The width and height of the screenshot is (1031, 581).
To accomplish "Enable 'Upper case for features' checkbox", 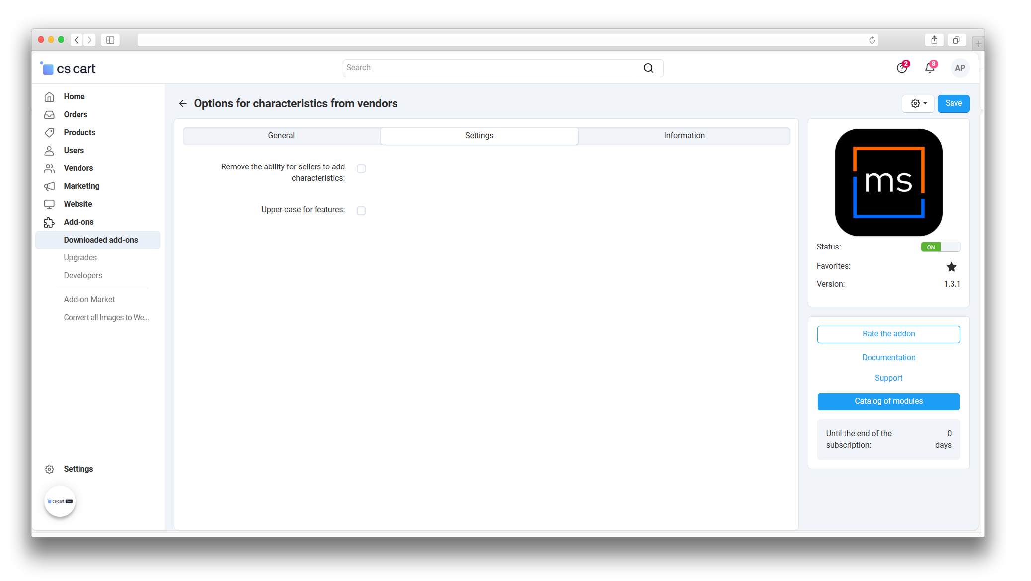I will pyautogui.click(x=361, y=211).
